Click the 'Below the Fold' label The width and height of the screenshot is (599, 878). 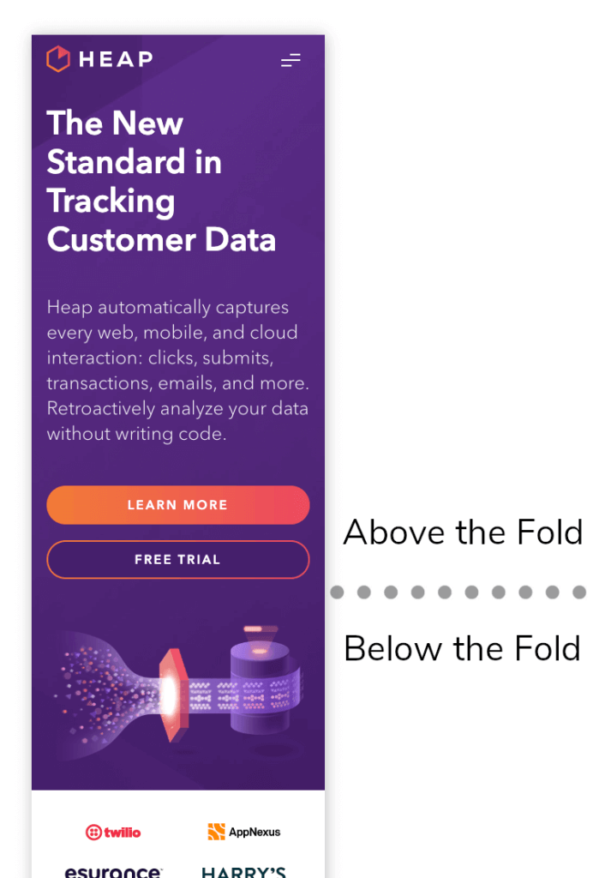point(462,648)
